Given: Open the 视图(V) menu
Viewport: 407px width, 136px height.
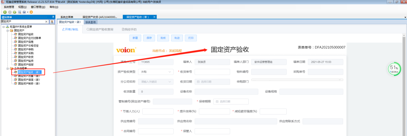Looking at the screenshot, I should click(23, 7).
